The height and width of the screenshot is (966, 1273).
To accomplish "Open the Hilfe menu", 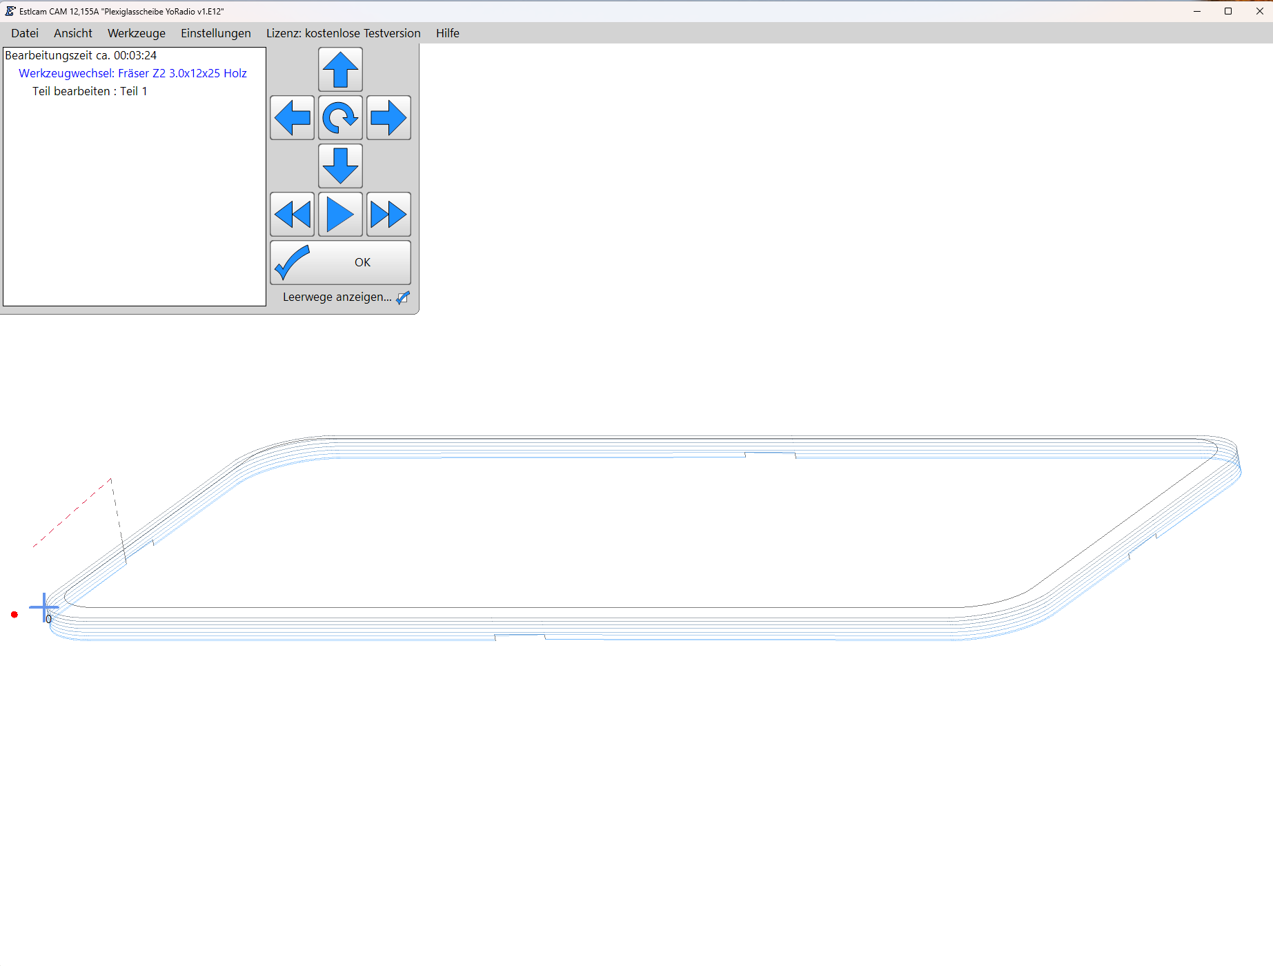I will pyautogui.click(x=447, y=33).
